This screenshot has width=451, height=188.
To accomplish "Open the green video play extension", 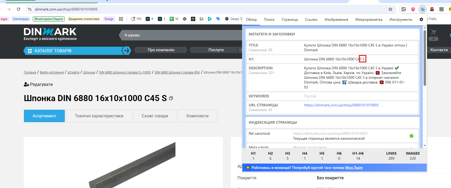I will [x=442, y=9].
